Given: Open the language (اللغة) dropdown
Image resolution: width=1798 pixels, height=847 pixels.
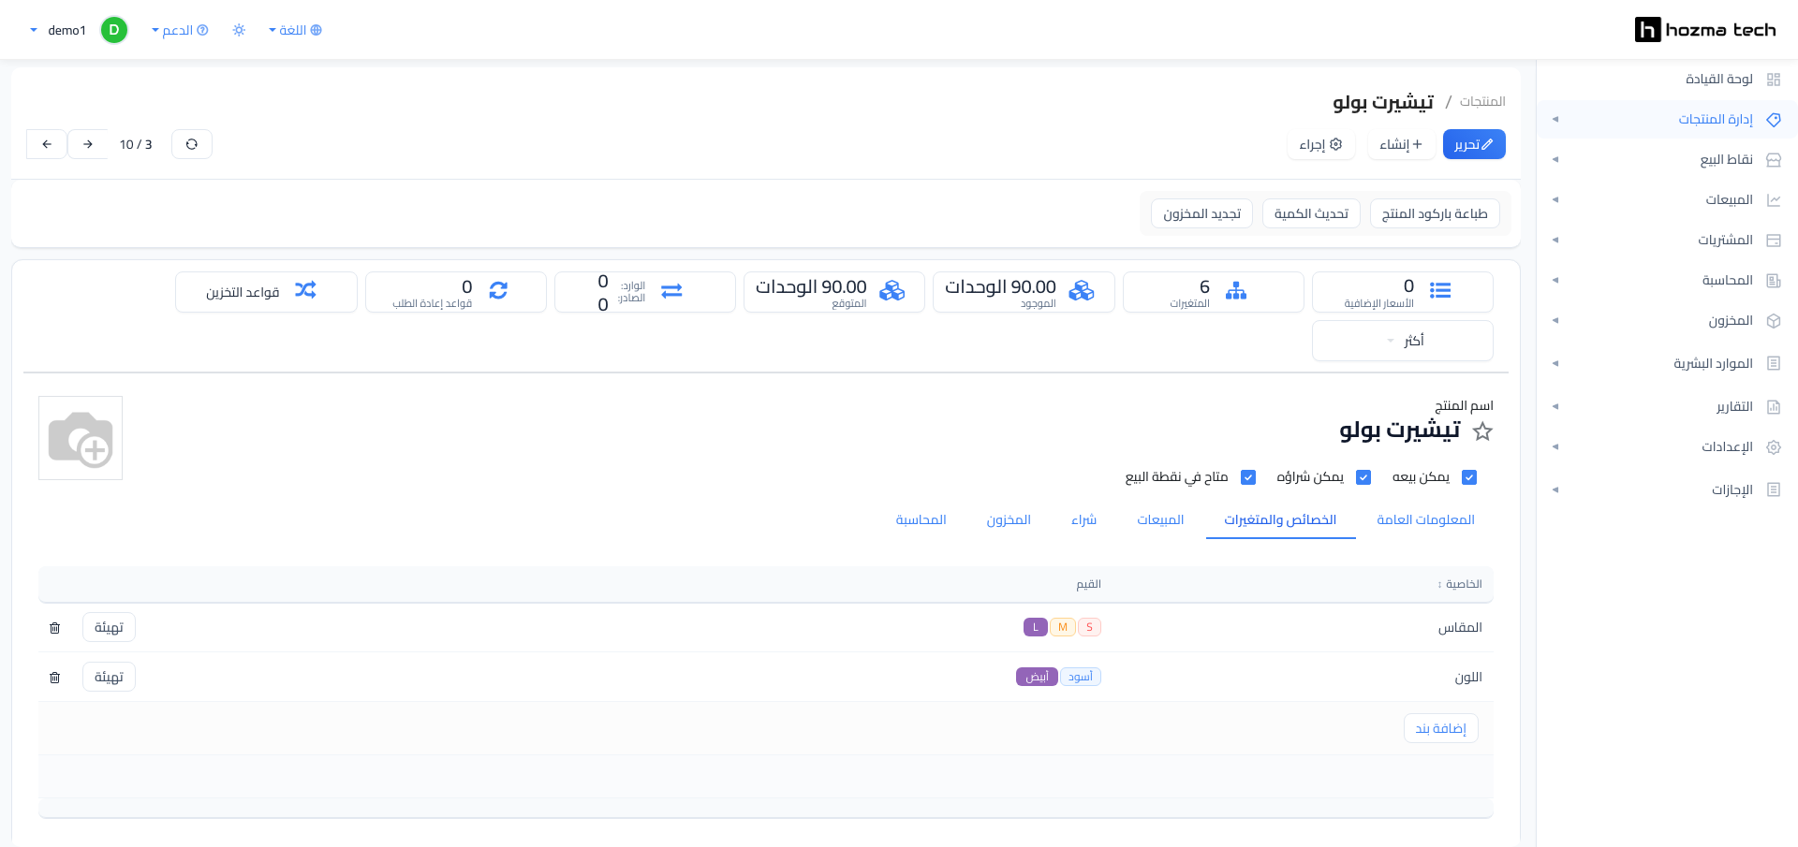Looking at the screenshot, I should tap(295, 30).
